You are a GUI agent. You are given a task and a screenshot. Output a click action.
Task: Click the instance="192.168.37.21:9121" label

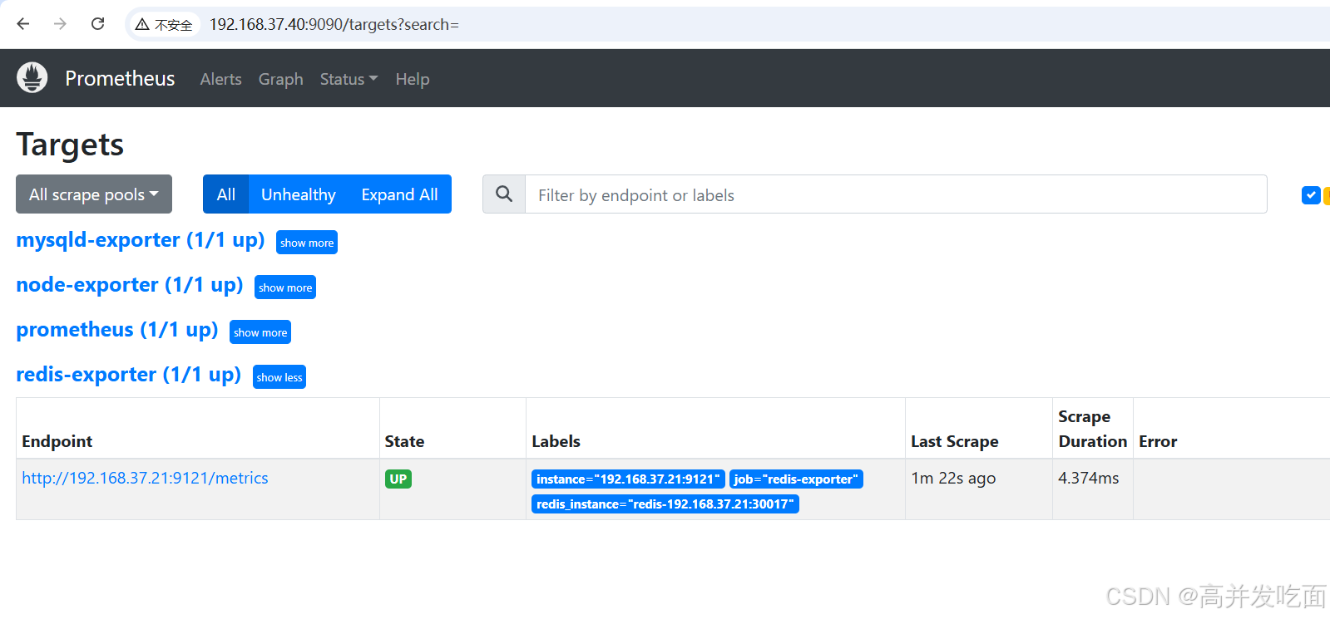(628, 479)
